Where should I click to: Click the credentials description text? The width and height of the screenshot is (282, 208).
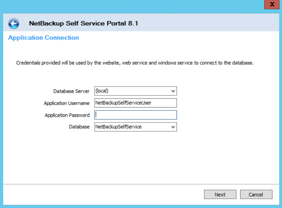pyautogui.click(x=135, y=63)
